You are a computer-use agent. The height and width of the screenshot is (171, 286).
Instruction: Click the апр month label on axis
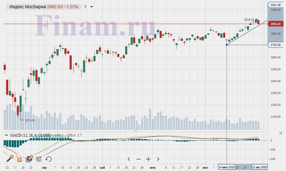click(x=44, y=168)
